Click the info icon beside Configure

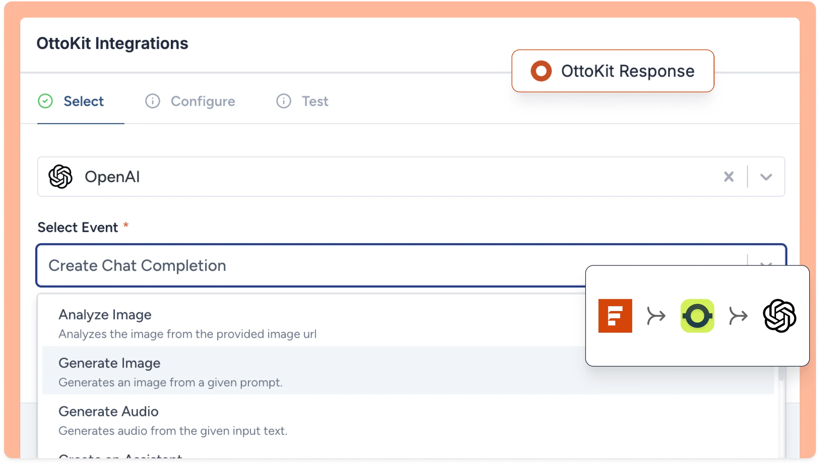[x=152, y=101]
